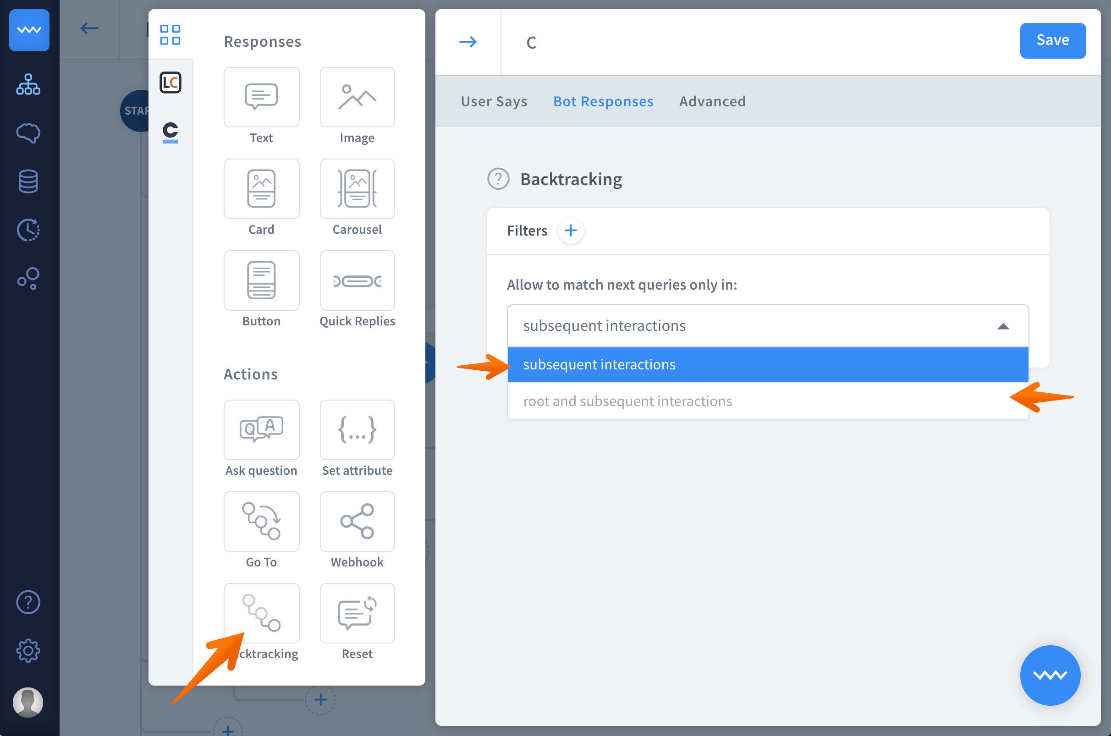Add an Ask question action
Screen dimensions: 1111x736
click(x=261, y=429)
